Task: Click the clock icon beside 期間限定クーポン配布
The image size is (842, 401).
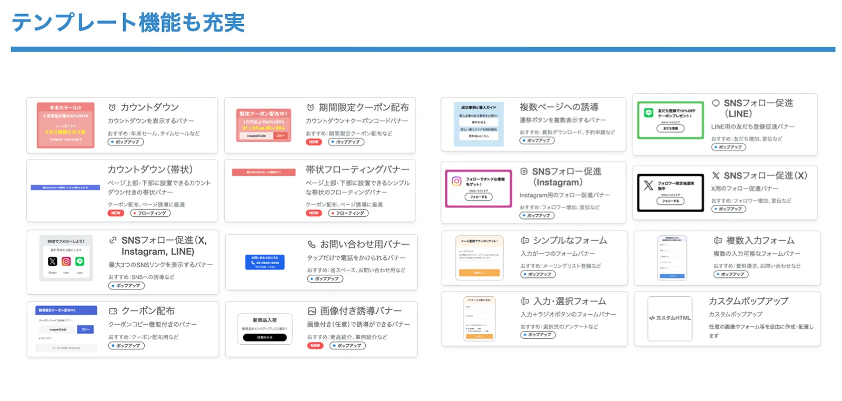Action: (x=310, y=107)
